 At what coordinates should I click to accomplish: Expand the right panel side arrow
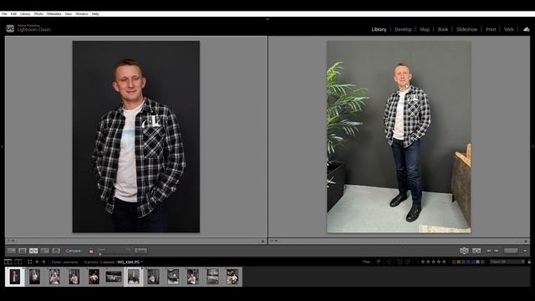(532, 147)
